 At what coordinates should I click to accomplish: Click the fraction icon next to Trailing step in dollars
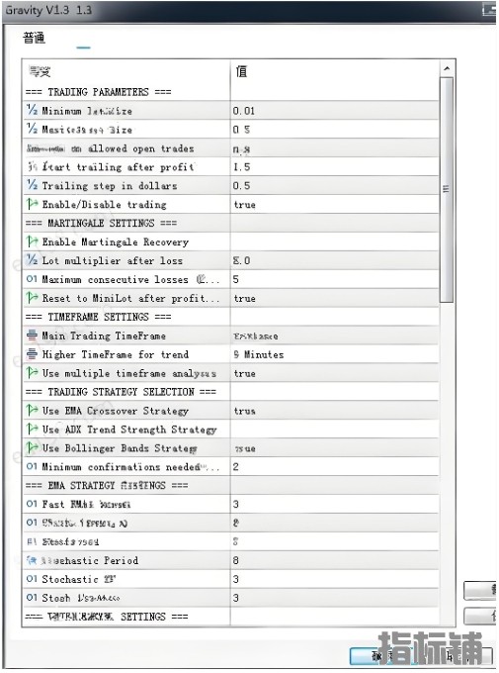point(33,185)
